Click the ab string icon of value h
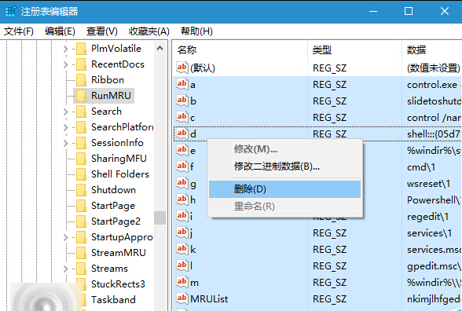Image resolution: width=462 pixels, height=311 pixels. [x=182, y=199]
